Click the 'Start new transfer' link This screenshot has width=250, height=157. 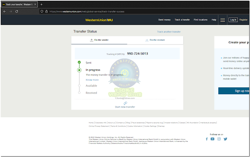[125, 107]
